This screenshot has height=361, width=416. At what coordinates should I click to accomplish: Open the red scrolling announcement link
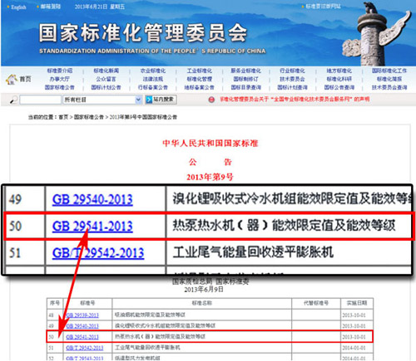click(295, 99)
